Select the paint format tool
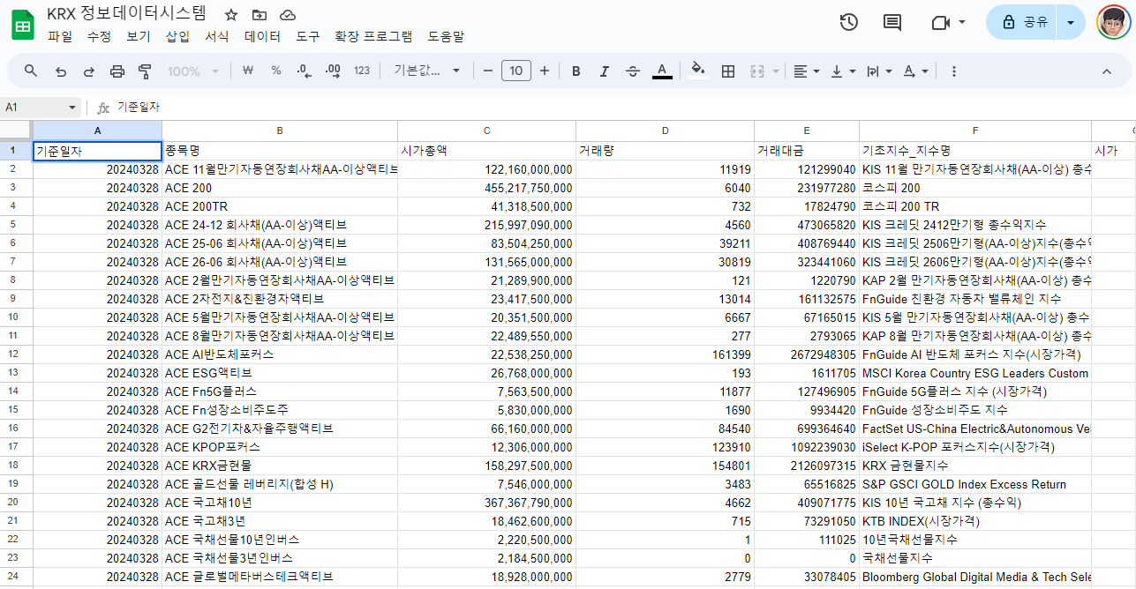Viewport: 1136px width, 589px height. 144,71
